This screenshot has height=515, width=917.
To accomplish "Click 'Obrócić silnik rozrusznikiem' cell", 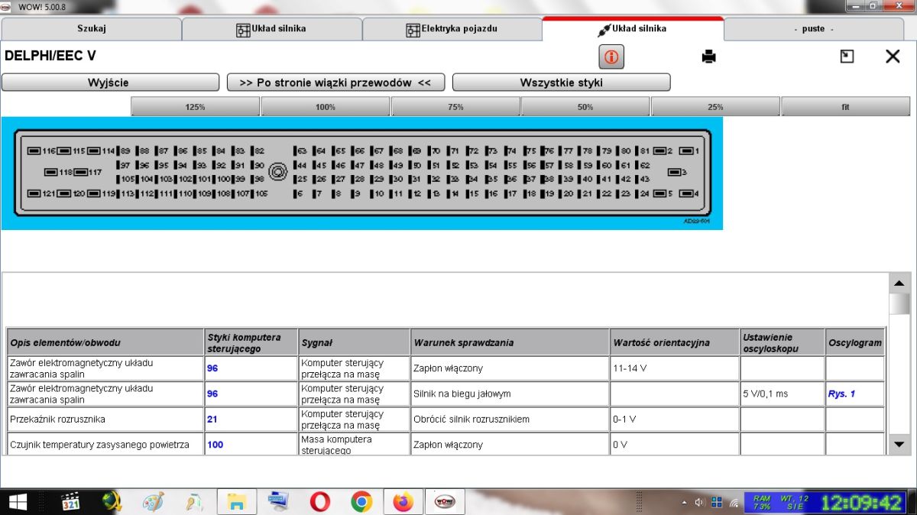I will [510, 419].
